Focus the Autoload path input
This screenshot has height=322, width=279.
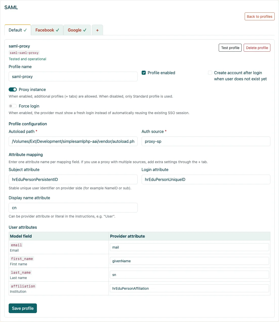[x=73, y=141]
